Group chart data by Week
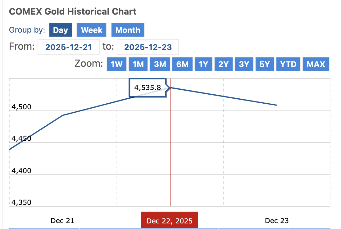 92,30
